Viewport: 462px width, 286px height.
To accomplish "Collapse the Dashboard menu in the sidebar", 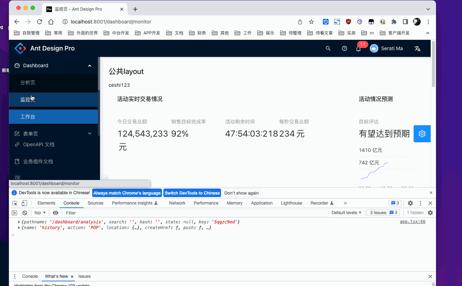I will coord(90,65).
